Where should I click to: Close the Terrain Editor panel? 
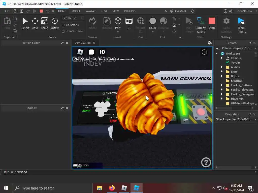coord(67,43)
